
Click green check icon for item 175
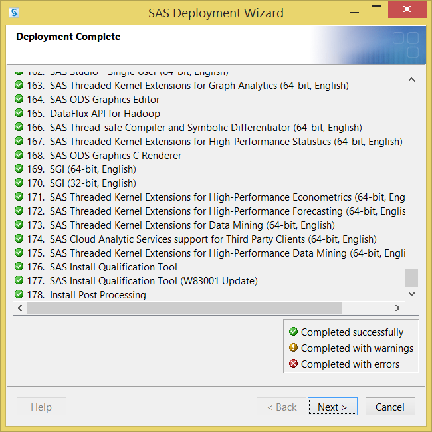pyautogui.click(x=19, y=253)
